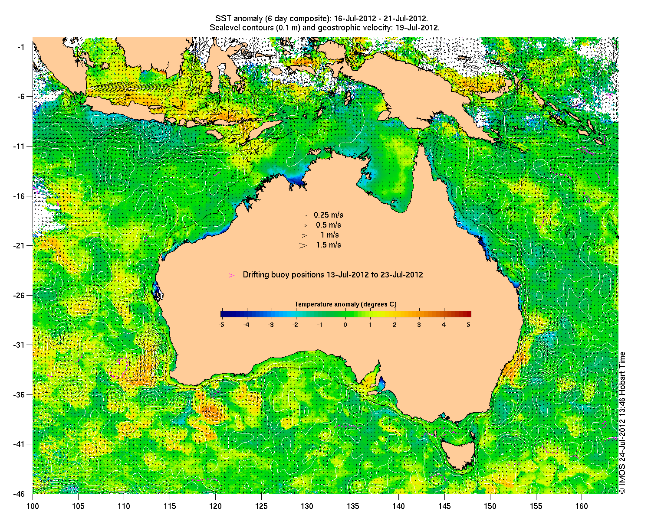Click the longitude axis label '115'
This screenshot has width=651, height=531.
pos(170,506)
